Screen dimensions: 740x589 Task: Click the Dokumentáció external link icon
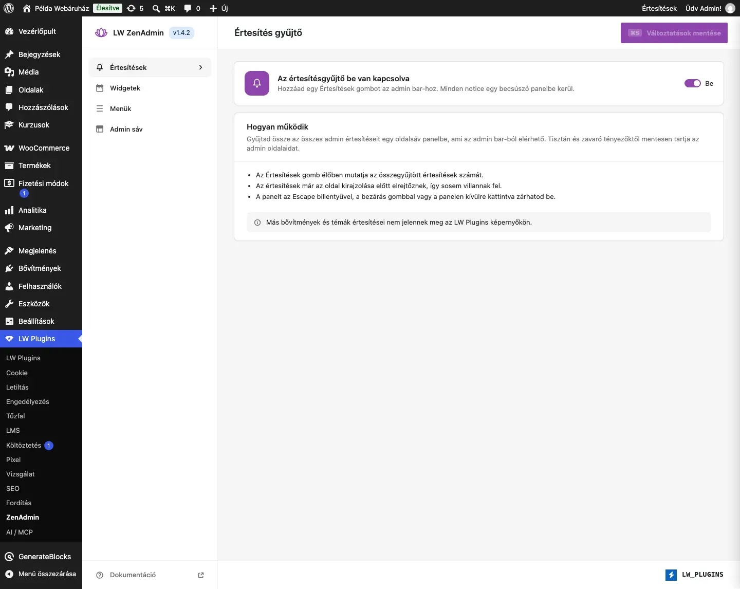point(201,575)
